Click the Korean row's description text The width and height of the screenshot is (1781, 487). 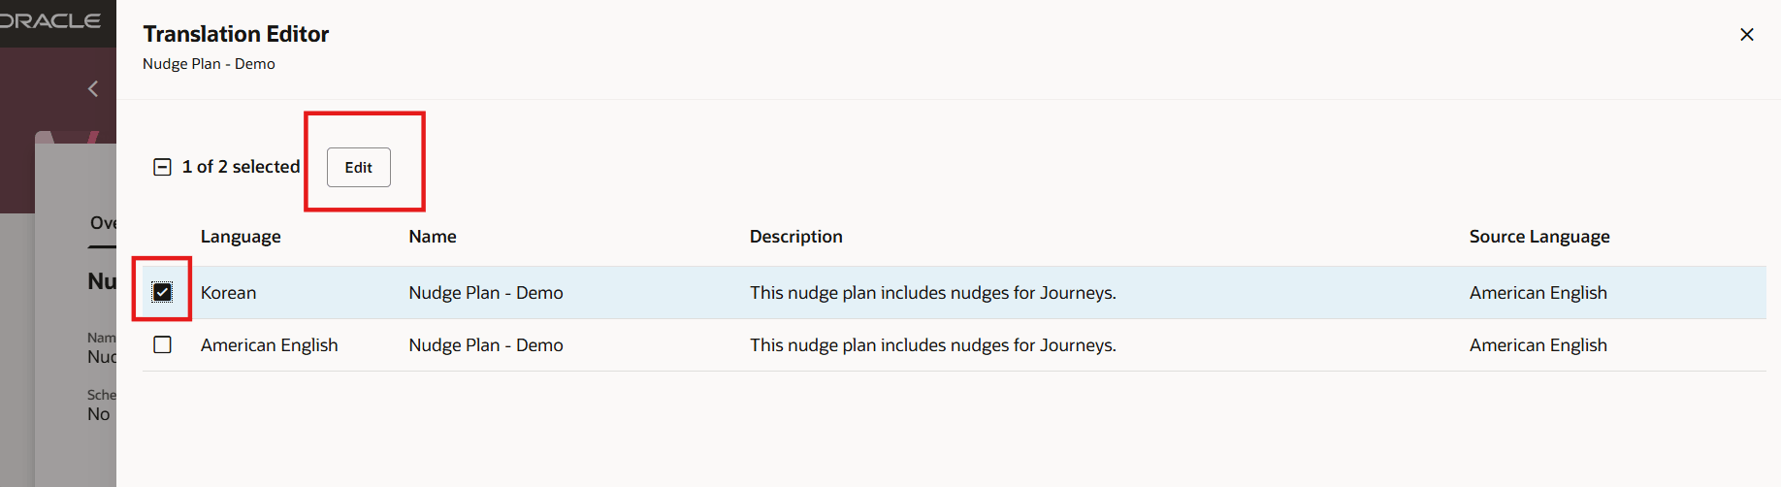tap(932, 293)
